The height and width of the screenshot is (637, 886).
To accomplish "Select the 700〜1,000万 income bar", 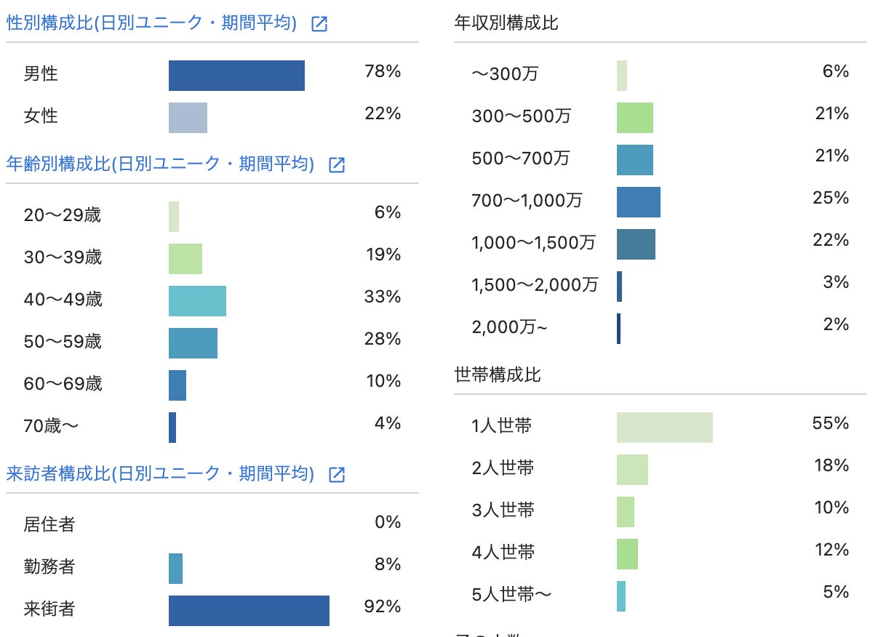I will pos(639,202).
